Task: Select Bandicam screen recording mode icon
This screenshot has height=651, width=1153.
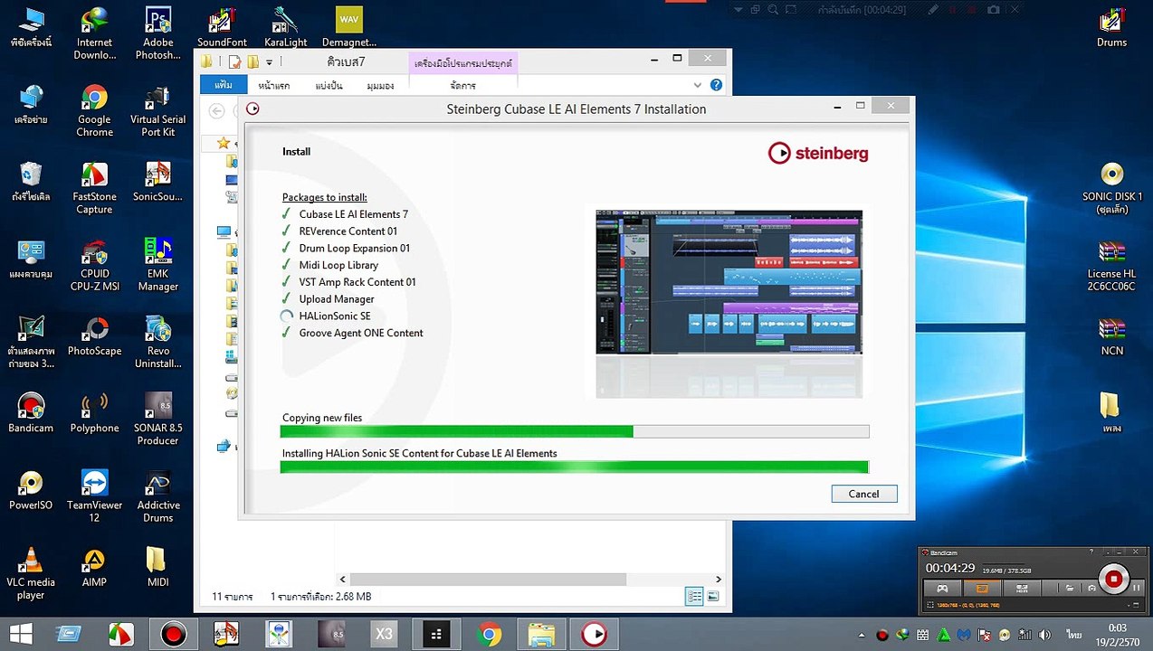Action: (982, 588)
